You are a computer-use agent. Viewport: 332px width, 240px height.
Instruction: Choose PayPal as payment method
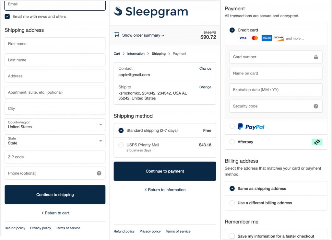tap(232, 127)
